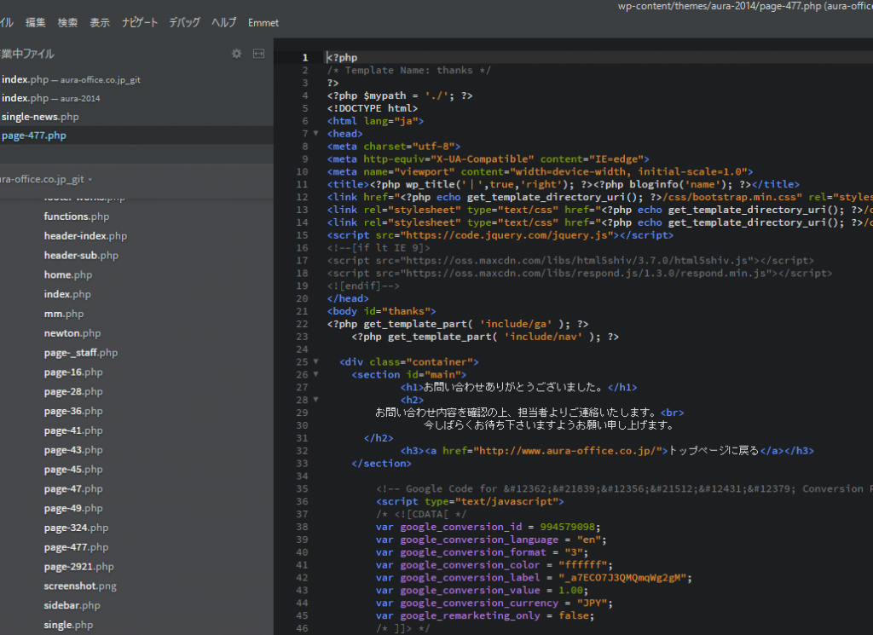Open functions.php in the file tree

tap(77, 216)
